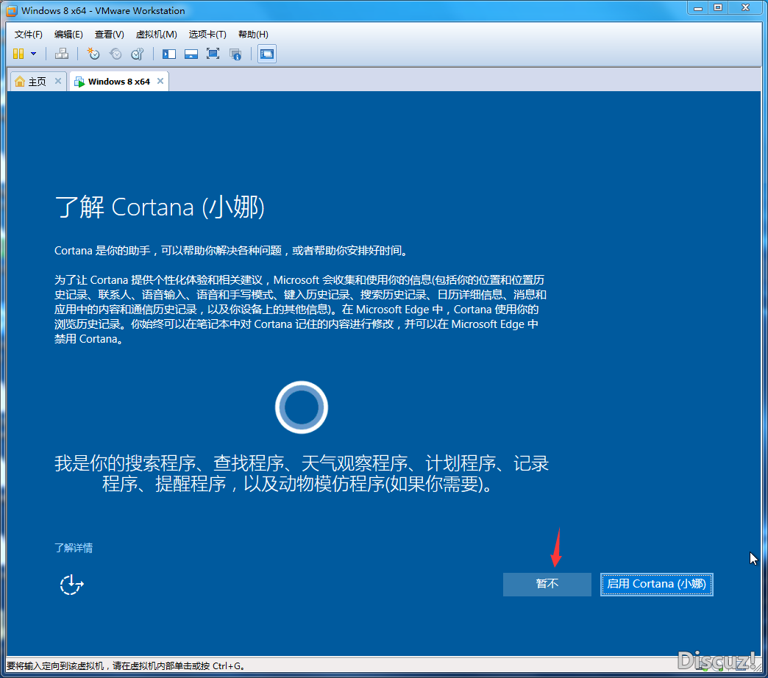Maximize the VMware Workstation window
768x678 pixels.
tap(718, 8)
